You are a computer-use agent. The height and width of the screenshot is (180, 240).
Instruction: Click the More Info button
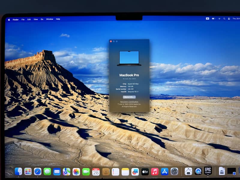(x=129, y=97)
